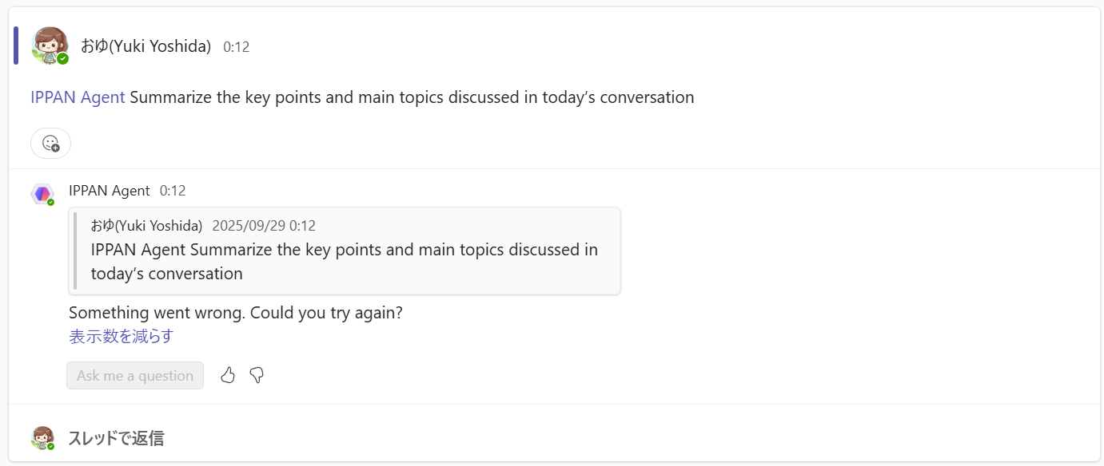Click the IPPAN Agent hexagon avatar
This screenshot has width=1104, height=466.
pyautogui.click(x=42, y=194)
